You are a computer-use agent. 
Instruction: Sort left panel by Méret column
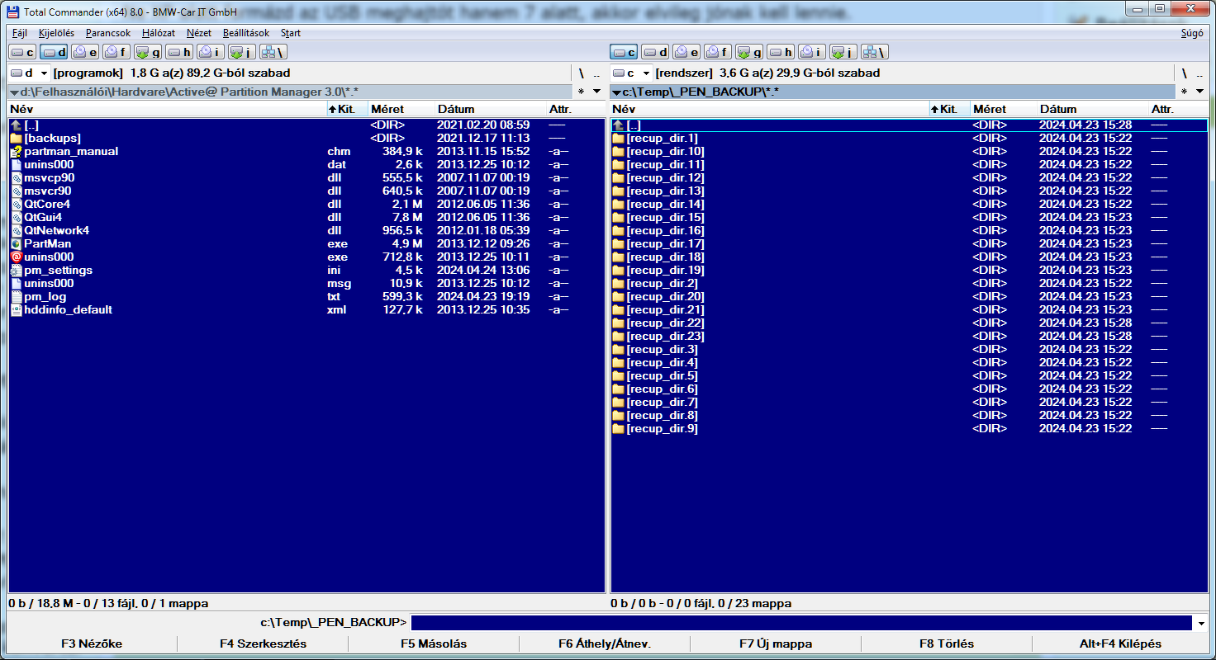(x=401, y=109)
